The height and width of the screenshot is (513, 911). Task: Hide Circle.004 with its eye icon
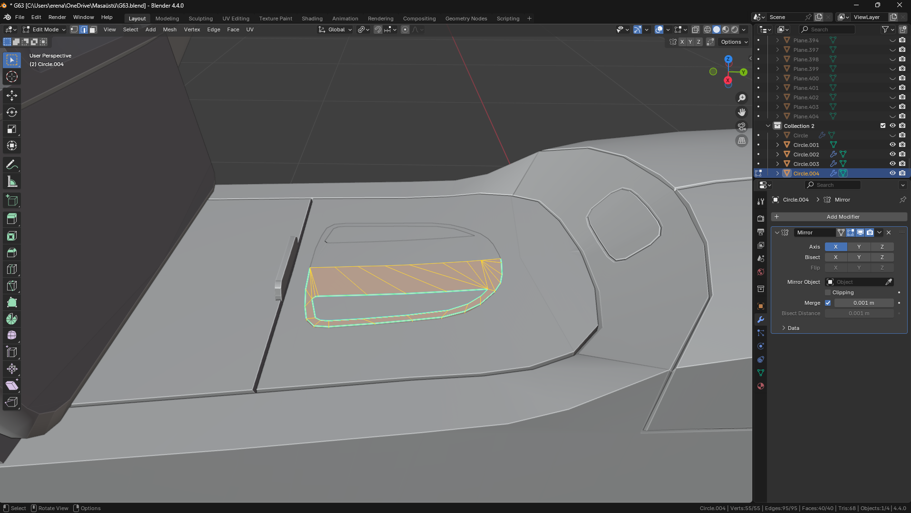click(x=892, y=174)
